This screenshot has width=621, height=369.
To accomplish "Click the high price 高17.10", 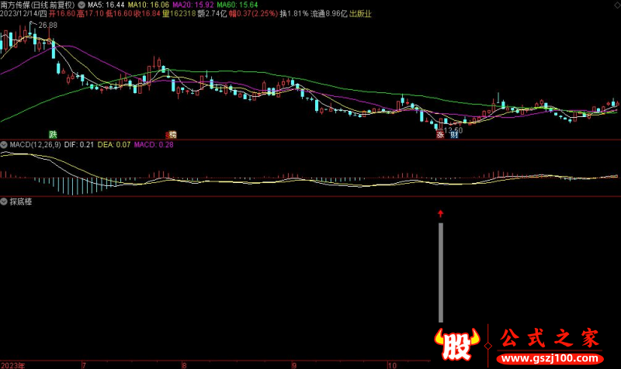I will (90, 14).
